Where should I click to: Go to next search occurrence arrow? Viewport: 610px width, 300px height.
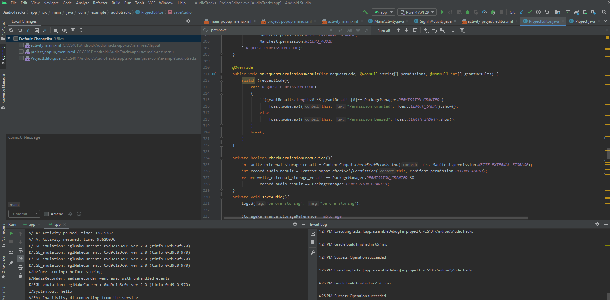(407, 30)
